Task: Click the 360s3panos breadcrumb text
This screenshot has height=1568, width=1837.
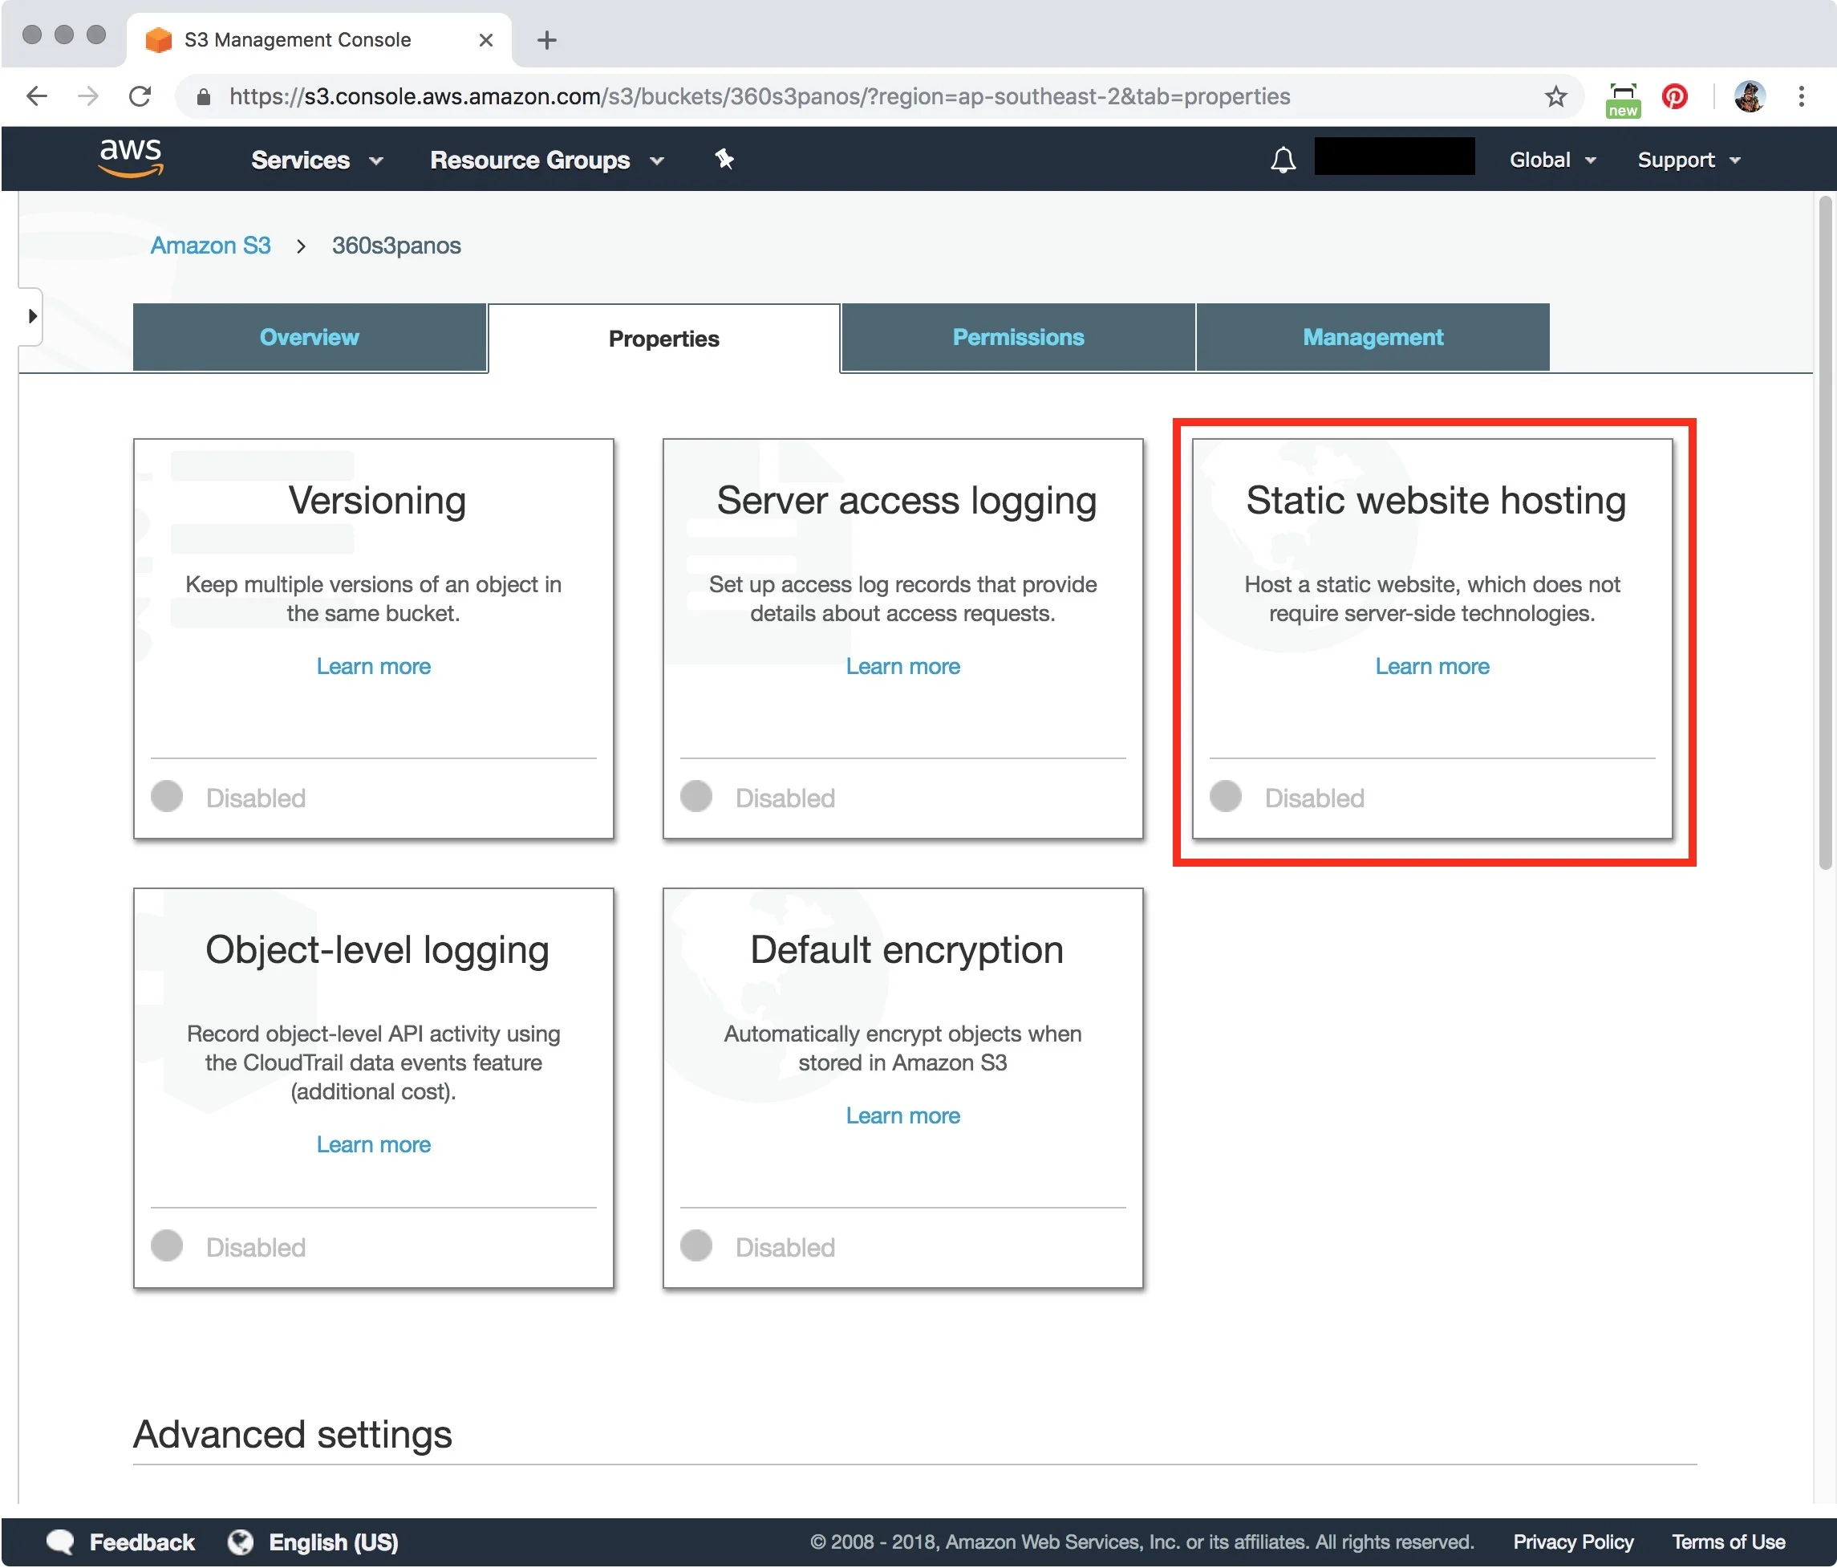Action: (396, 245)
